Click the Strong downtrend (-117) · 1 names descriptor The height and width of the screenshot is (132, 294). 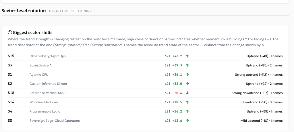(x=257, y=93)
